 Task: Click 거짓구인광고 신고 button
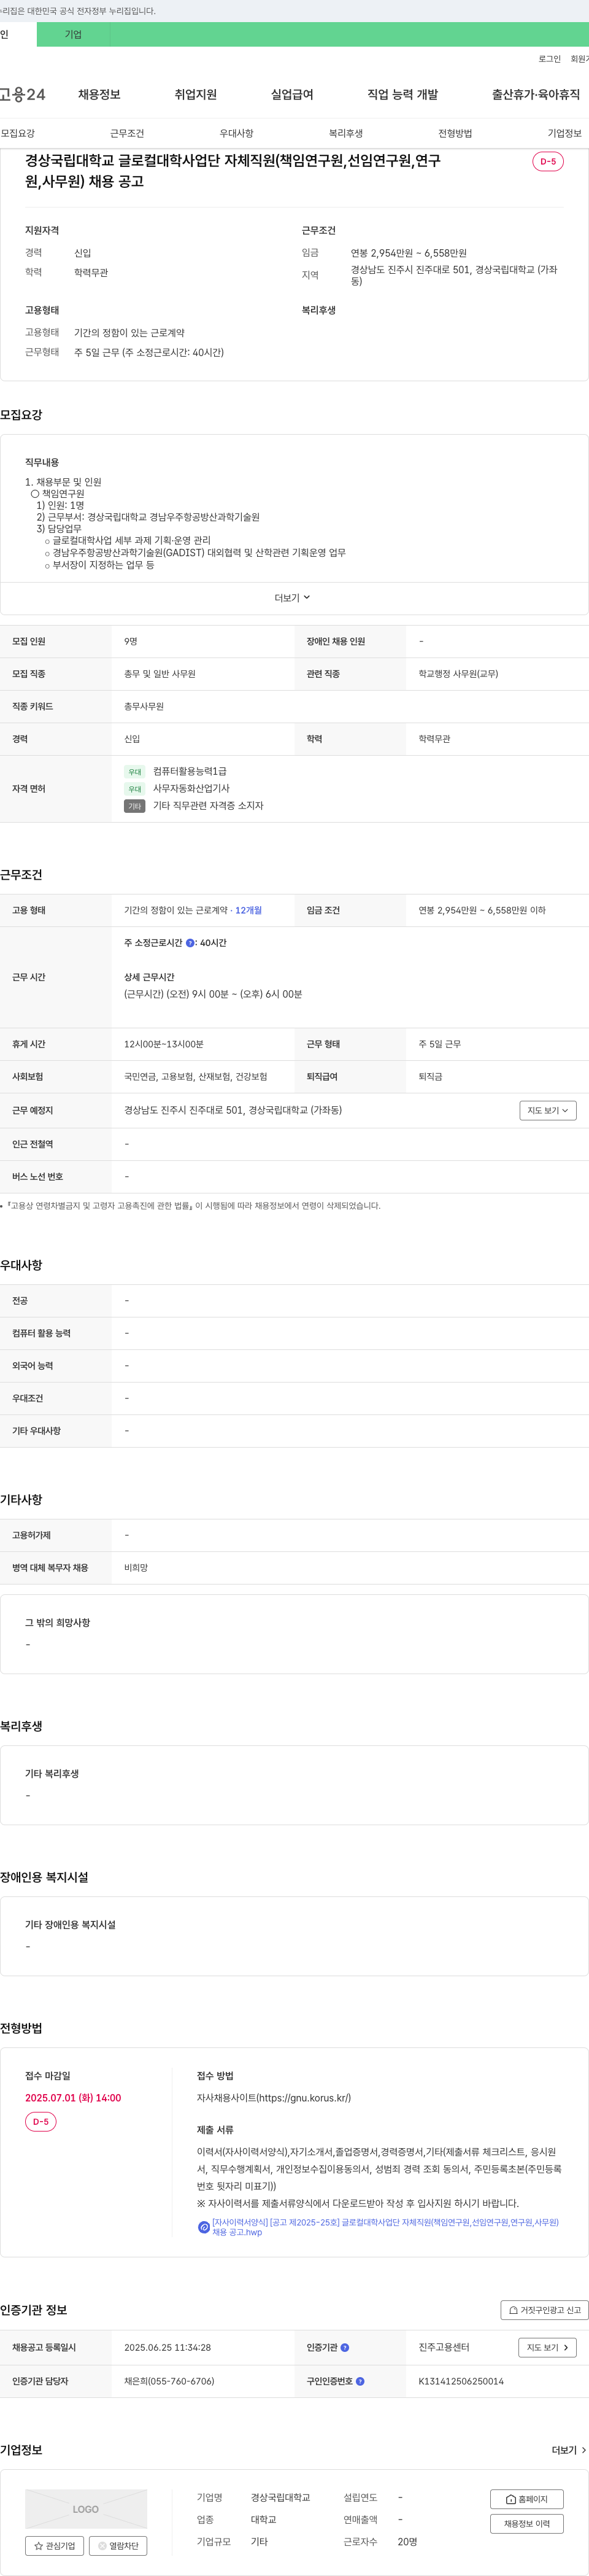pos(544,2310)
